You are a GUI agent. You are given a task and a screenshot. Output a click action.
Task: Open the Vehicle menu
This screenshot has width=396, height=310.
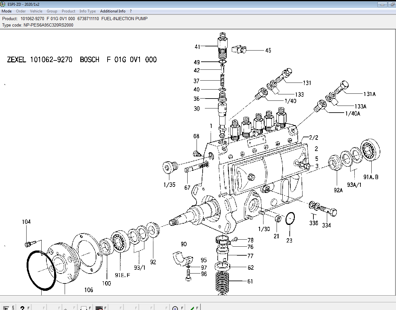pyautogui.click(x=36, y=11)
